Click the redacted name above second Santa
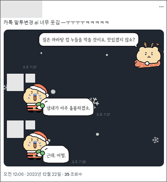The height and width of the screenshot is (182, 167). point(30,125)
